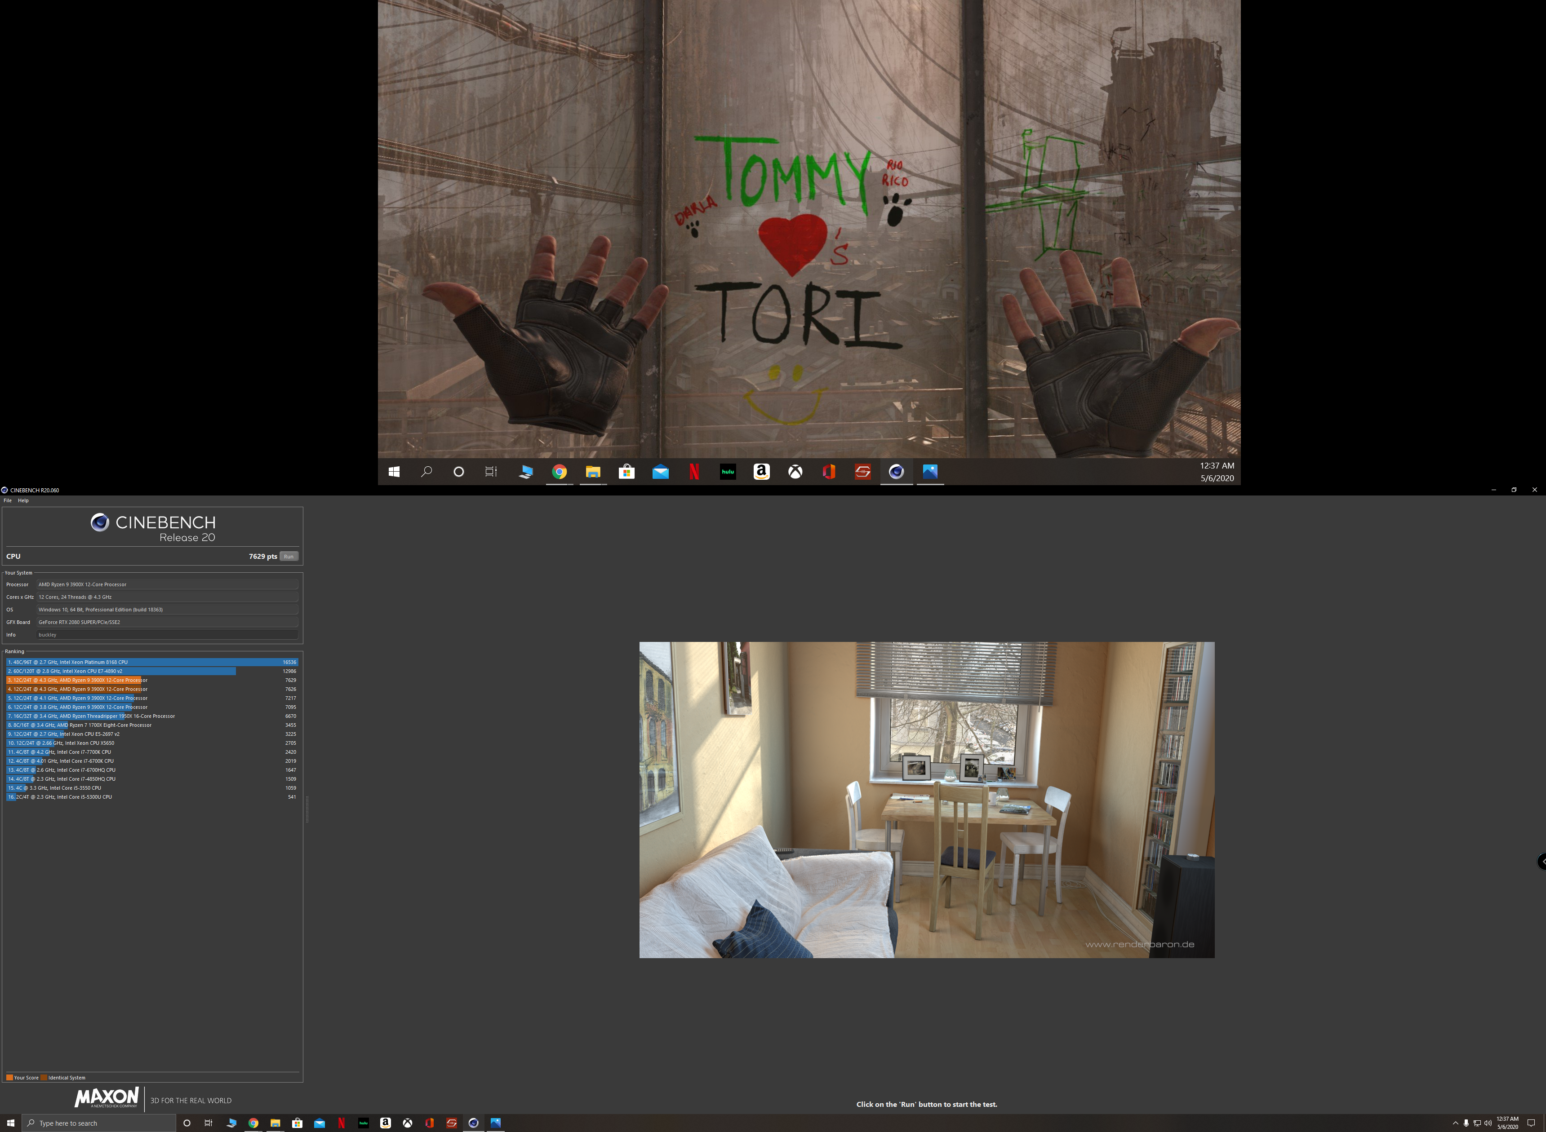Open Amazon from the bottom taskbar
Screen dimensions: 1546x1132
(x=385, y=1123)
